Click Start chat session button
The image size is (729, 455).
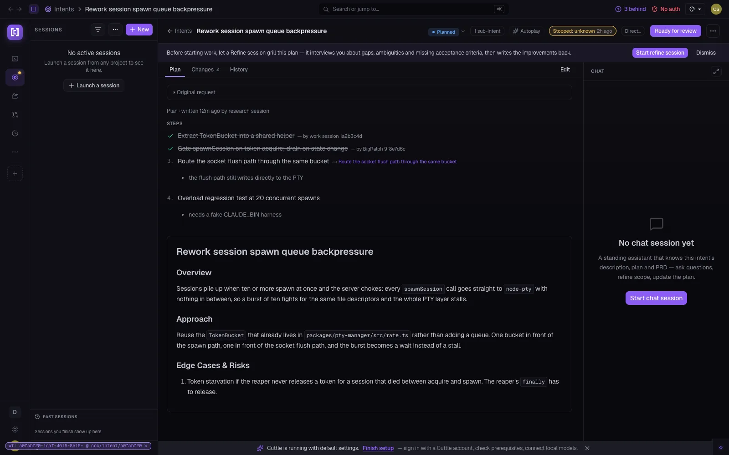click(x=656, y=298)
